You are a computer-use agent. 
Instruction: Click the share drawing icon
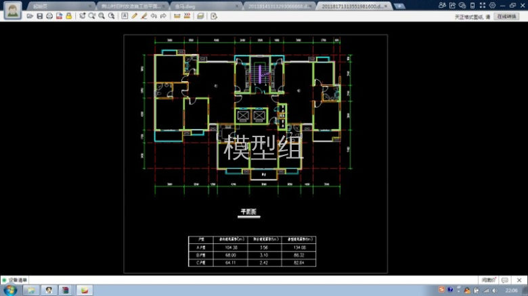click(452, 5)
